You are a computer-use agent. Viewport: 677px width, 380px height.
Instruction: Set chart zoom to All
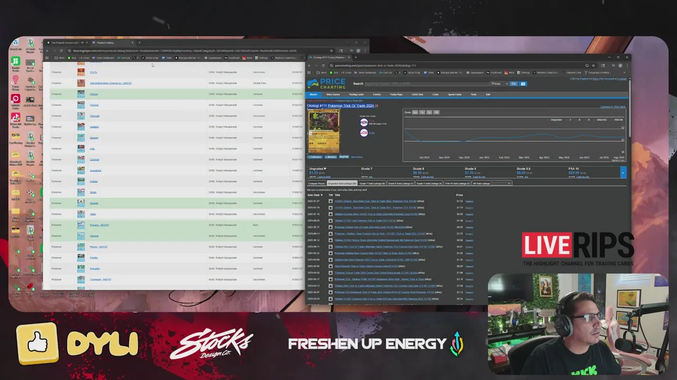436,112
